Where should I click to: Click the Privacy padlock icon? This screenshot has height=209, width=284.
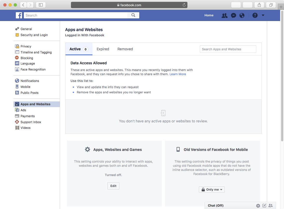click(x=17, y=46)
